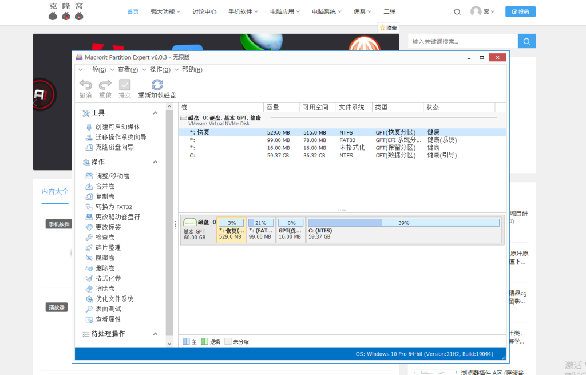Select 格式化卷 operation
586x375 pixels.
103,278
